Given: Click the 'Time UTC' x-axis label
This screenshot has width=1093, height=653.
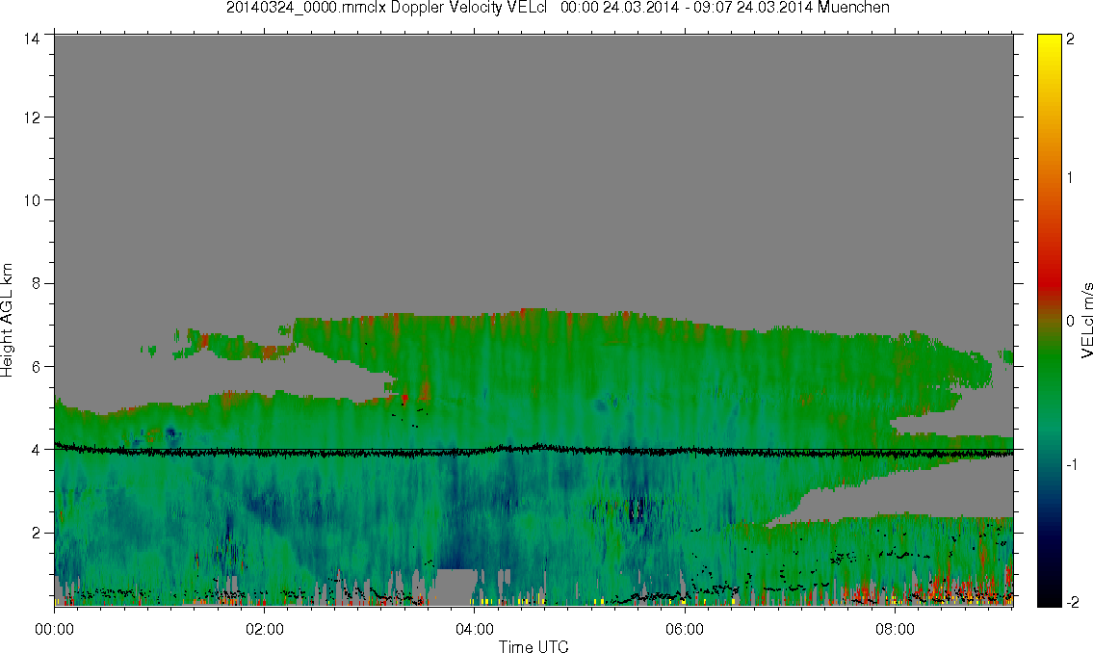Looking at the screenshot, I should (533, 646).
